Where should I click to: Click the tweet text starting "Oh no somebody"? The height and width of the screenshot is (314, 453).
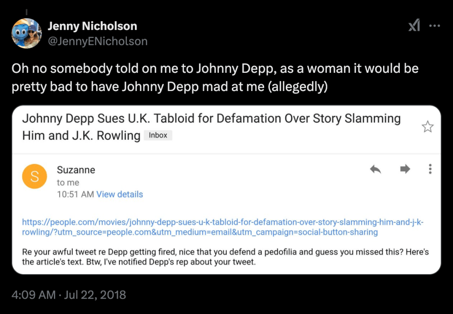pos(215,77)
